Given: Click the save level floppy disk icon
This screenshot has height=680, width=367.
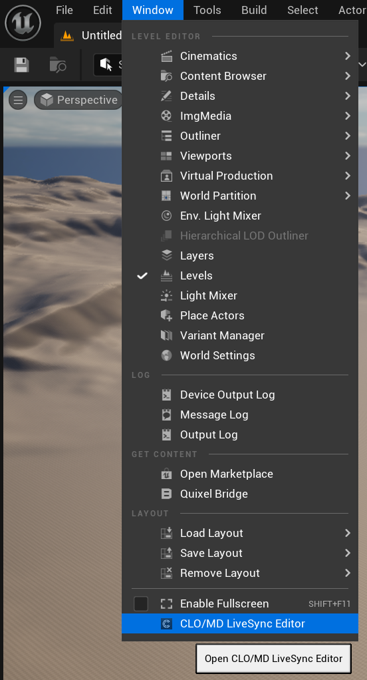Looking at the screenshot, I should point(22,65).
